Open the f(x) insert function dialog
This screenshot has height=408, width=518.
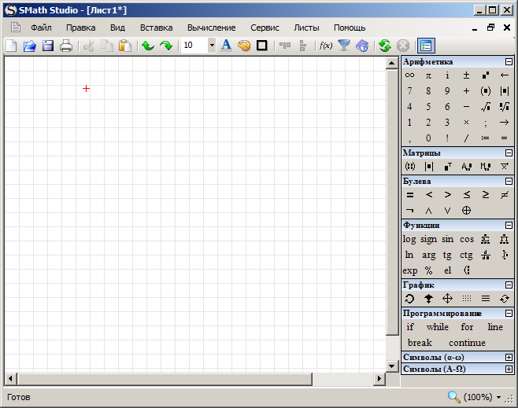pyautogui.click(x=325, y=46)
